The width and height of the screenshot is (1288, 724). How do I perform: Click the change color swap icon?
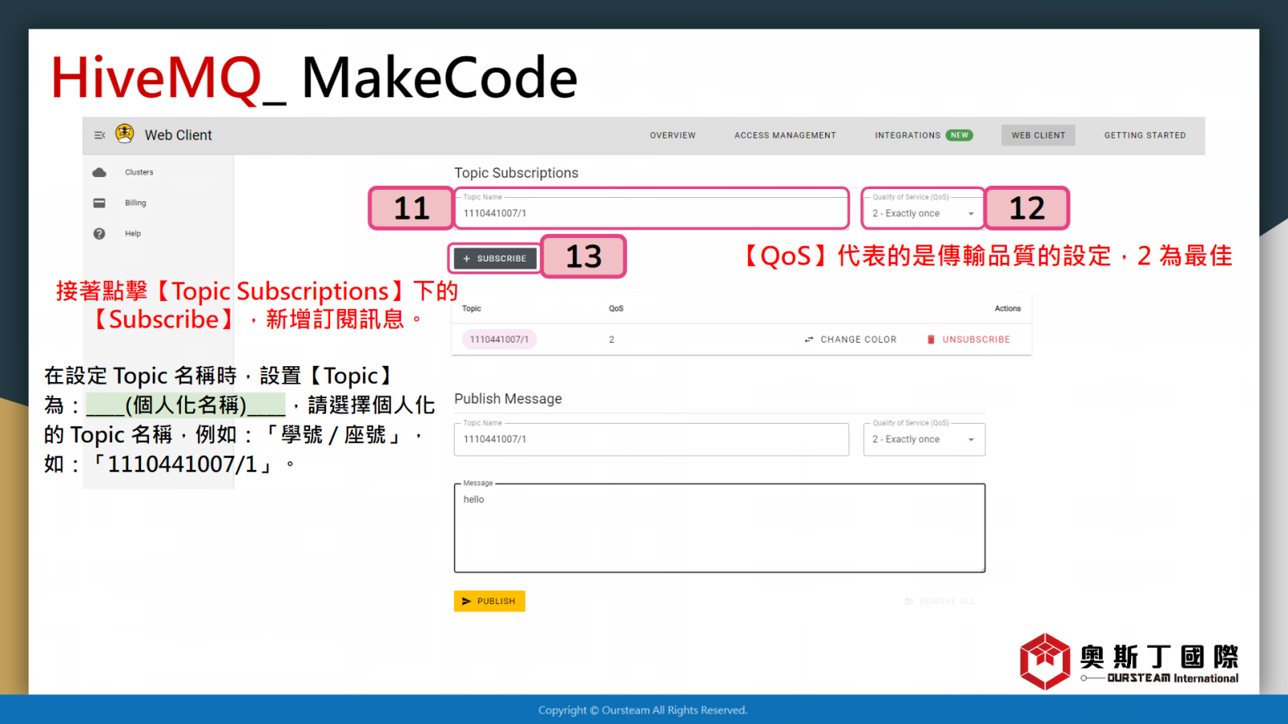[x=809, y=339]
